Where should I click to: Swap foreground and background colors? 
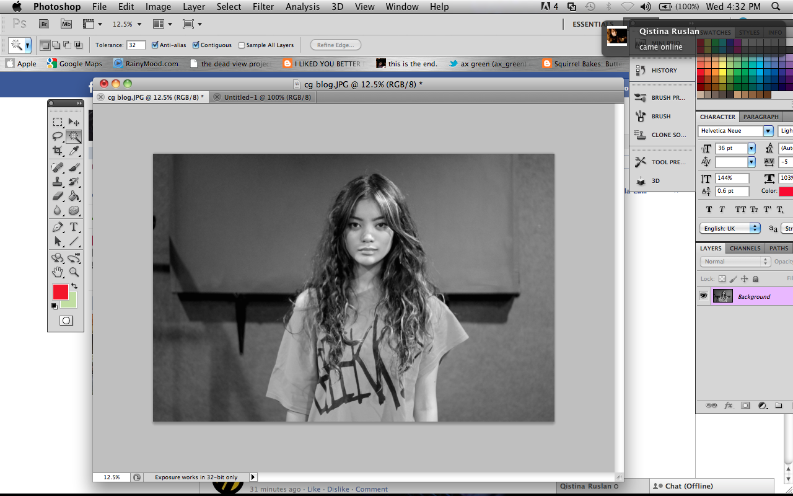click(74, 286)
